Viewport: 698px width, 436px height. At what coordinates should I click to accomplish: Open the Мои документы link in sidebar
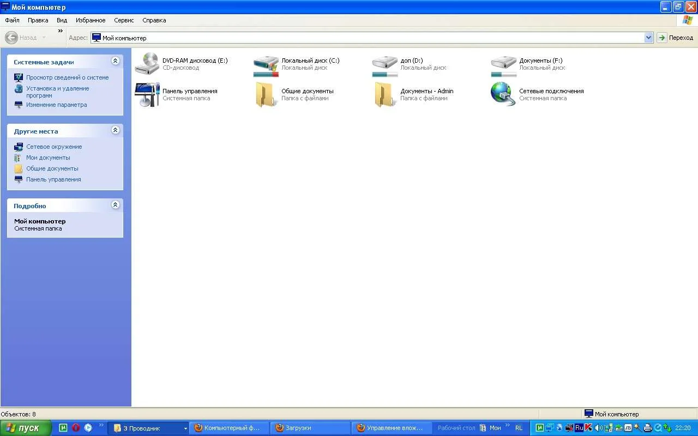tap(48, 158)
